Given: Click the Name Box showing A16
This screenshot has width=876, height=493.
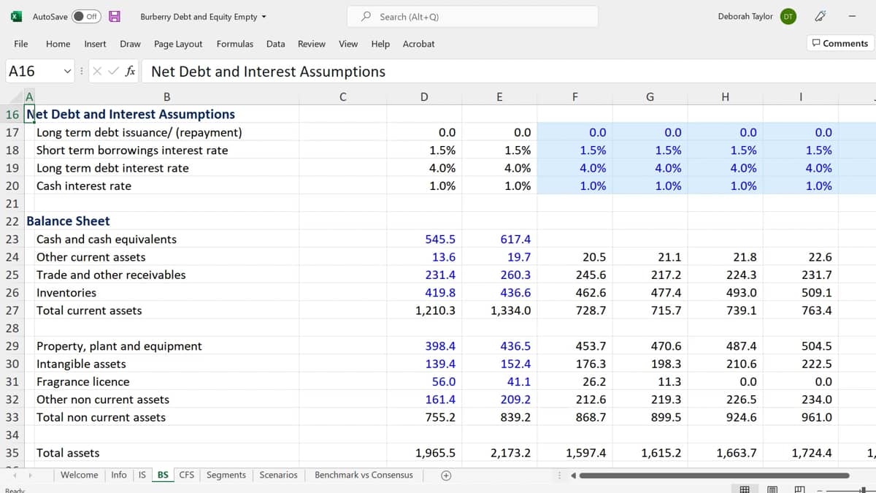Looking at the screenshot, I should (34, 72).
